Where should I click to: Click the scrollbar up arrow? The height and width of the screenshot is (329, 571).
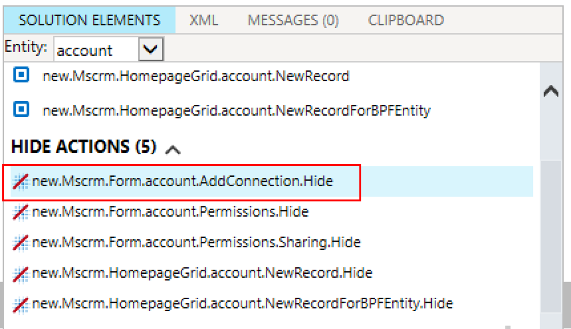click(x=551, y=91)
